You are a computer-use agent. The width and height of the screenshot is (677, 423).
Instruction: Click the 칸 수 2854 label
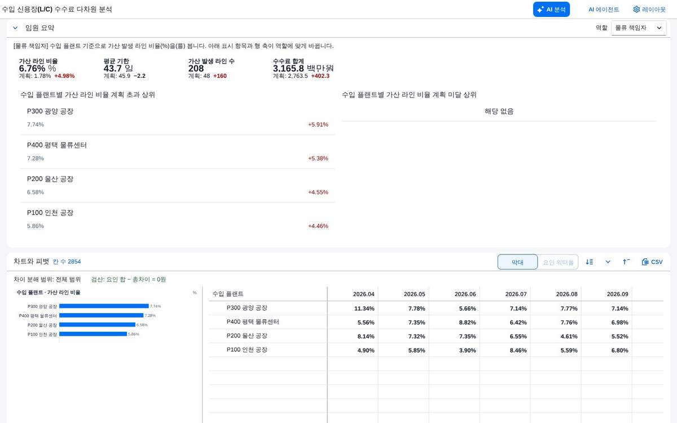click(x=67, y=262)
